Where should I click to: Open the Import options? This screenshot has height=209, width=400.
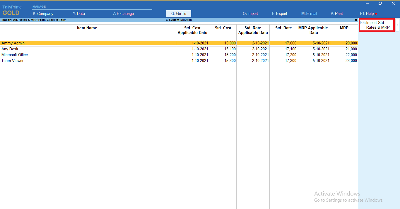[x=250, y=13]
